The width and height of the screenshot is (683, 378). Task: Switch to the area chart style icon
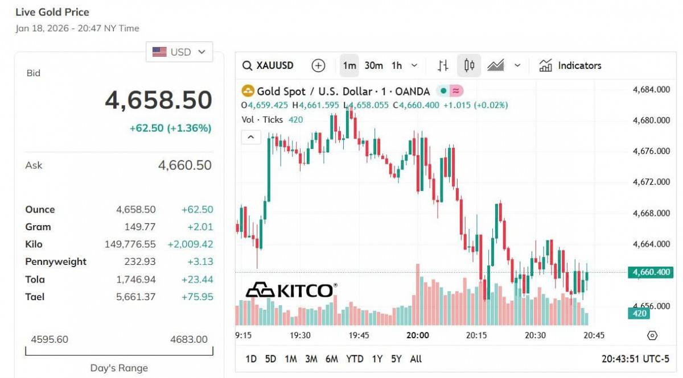(x=496, y=65)
